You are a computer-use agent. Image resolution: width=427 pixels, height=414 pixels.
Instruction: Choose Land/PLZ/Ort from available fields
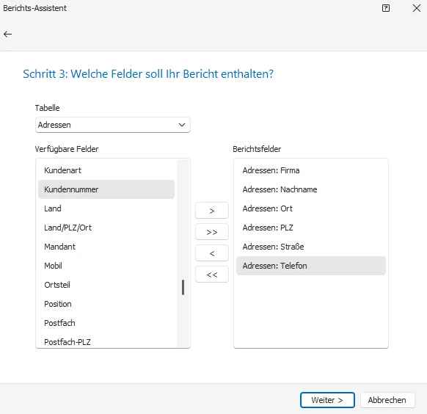[106, 228]
